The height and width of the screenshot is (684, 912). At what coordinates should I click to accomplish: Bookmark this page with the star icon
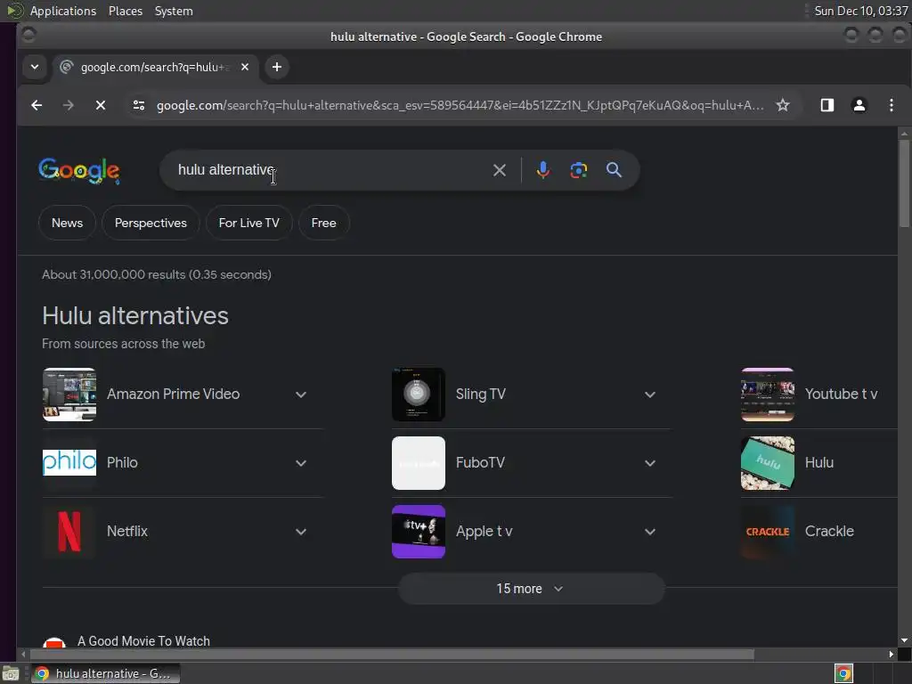[783, 105]
